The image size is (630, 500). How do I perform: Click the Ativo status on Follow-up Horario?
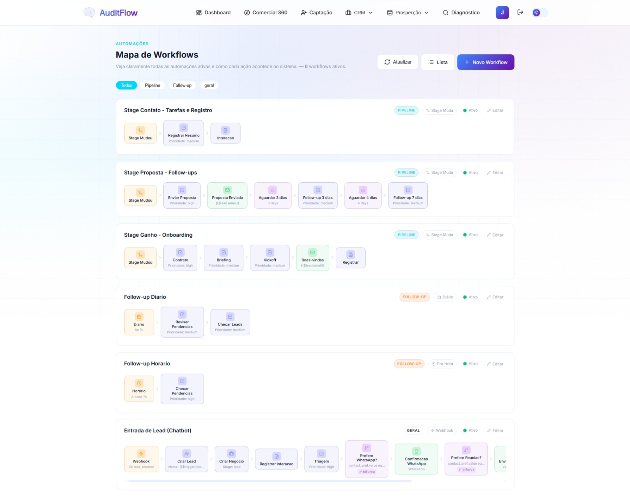(x=470, y=364)
